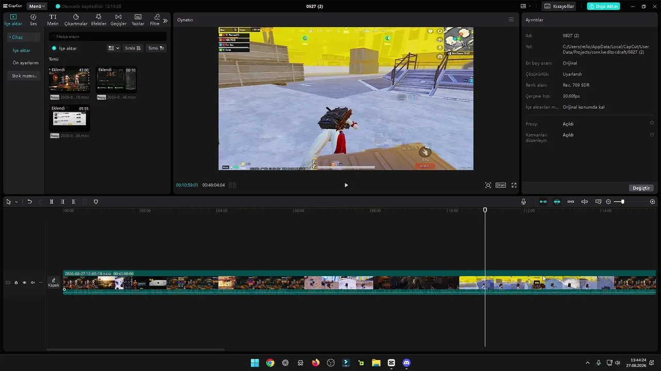The width and height of the screenshot is (661, 371).
Task: Choose the selection pointer tool
Action: [8, 202]
